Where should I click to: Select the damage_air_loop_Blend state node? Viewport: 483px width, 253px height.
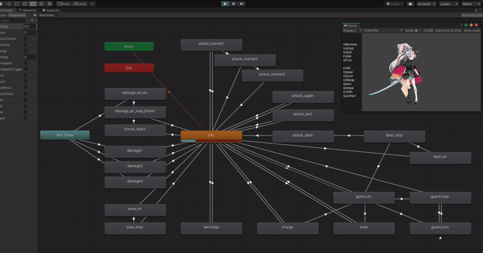[x=135, y=112]
